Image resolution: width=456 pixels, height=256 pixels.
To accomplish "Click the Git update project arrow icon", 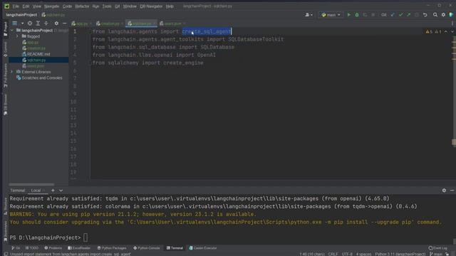I will [393, 15].
